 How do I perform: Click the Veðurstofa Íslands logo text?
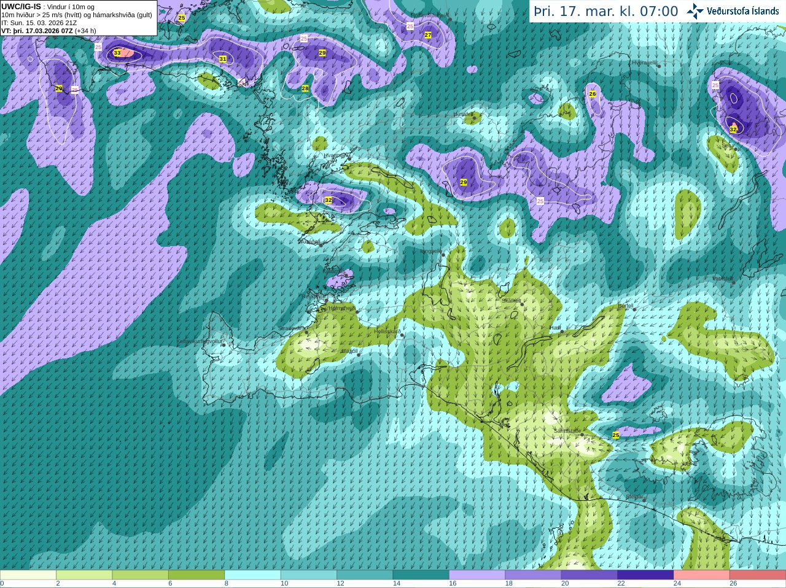742,11
